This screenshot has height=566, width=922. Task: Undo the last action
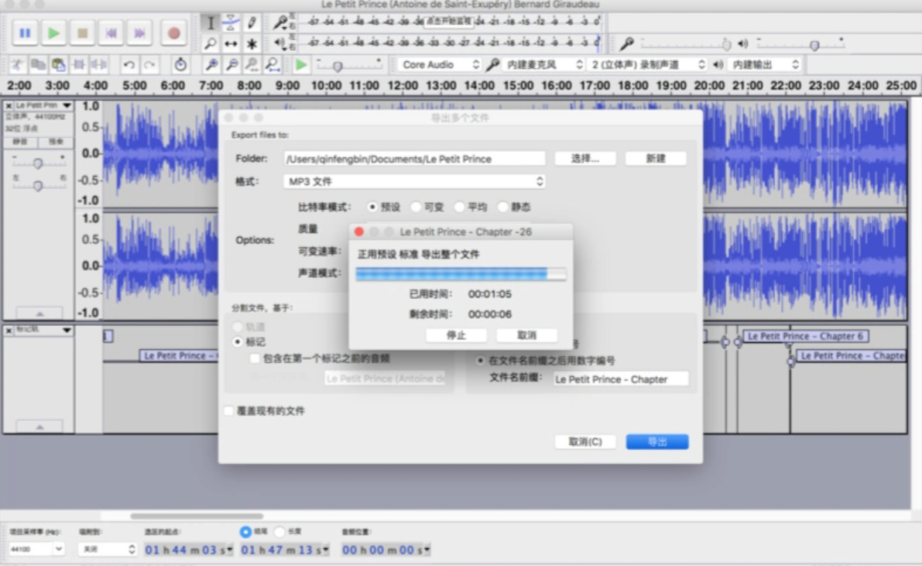[x=129, y=65]
